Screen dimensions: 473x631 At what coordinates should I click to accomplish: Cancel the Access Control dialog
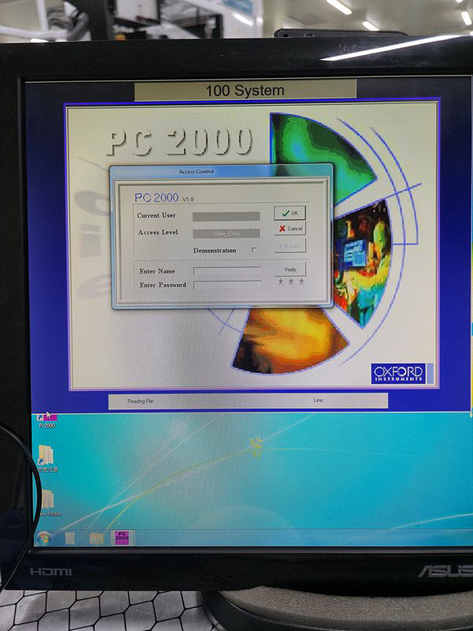pyautogui.click(x=290, y=228)
